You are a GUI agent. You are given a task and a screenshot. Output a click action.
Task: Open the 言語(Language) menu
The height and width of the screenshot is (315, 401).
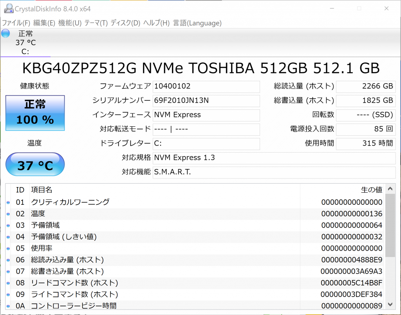pos(197,23)
